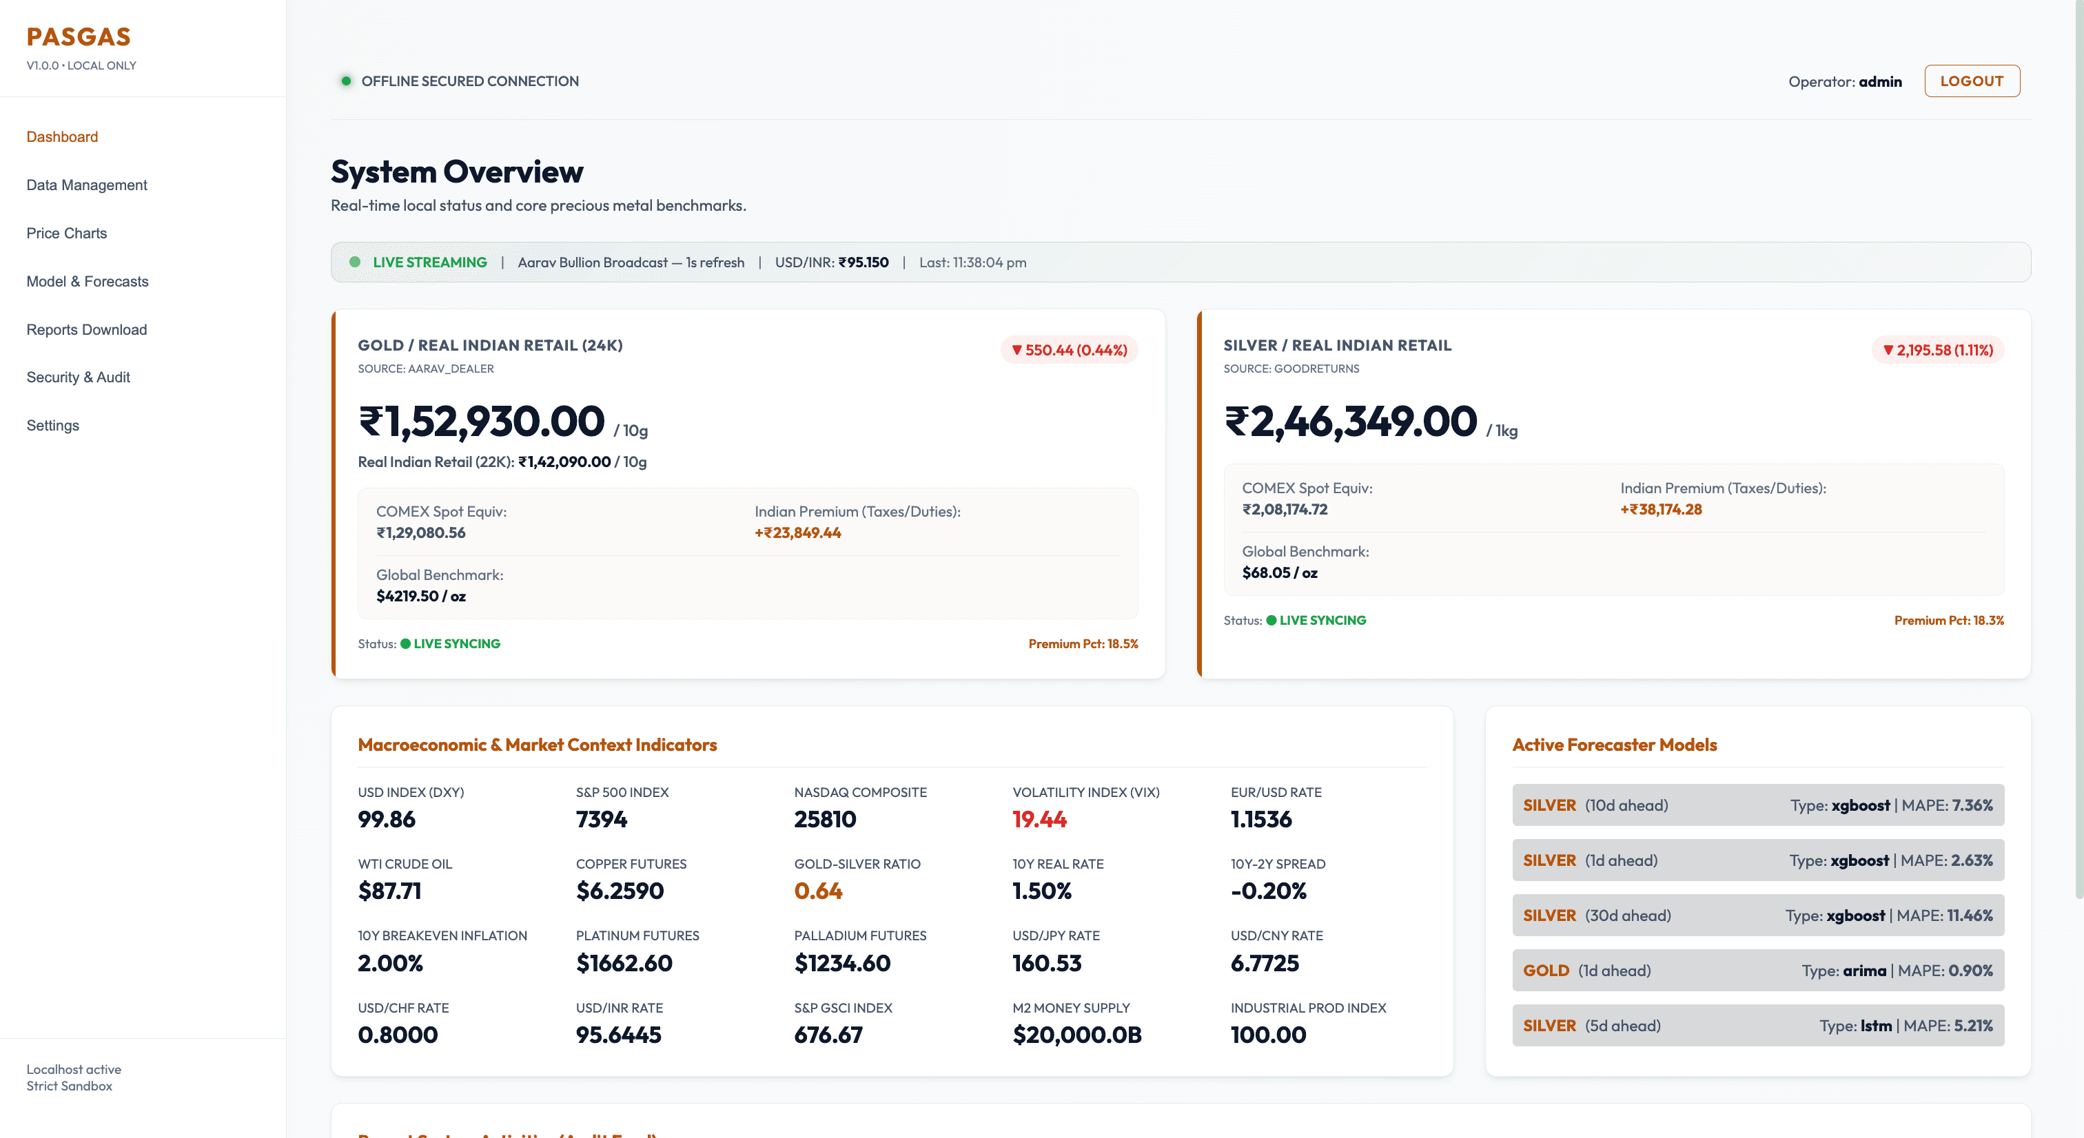Click the LOGOUT button

(x=1972, y=81)
